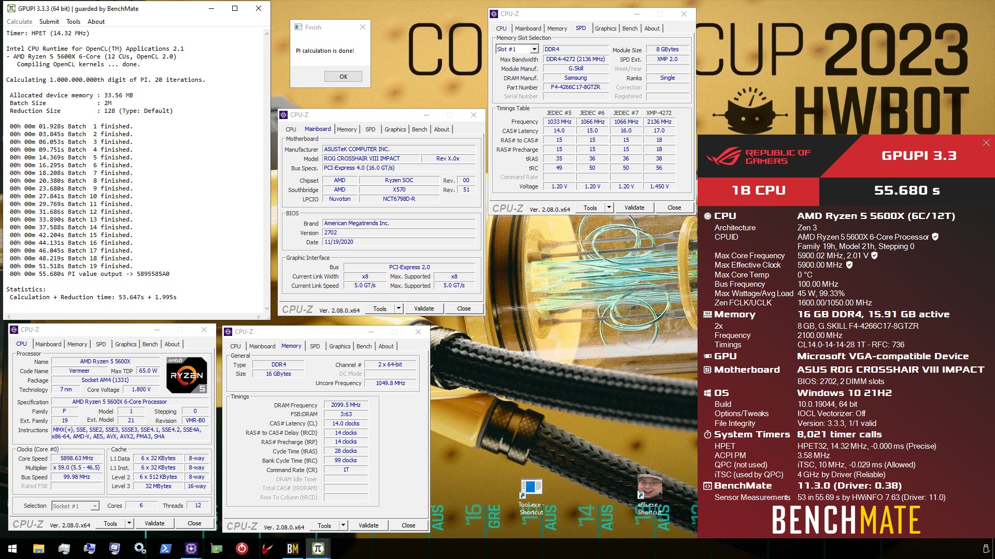Viewport: 995px width, 559px height.
Task: Open the Memory tab in CPU-Z SPD window
Action: point(557,28)
